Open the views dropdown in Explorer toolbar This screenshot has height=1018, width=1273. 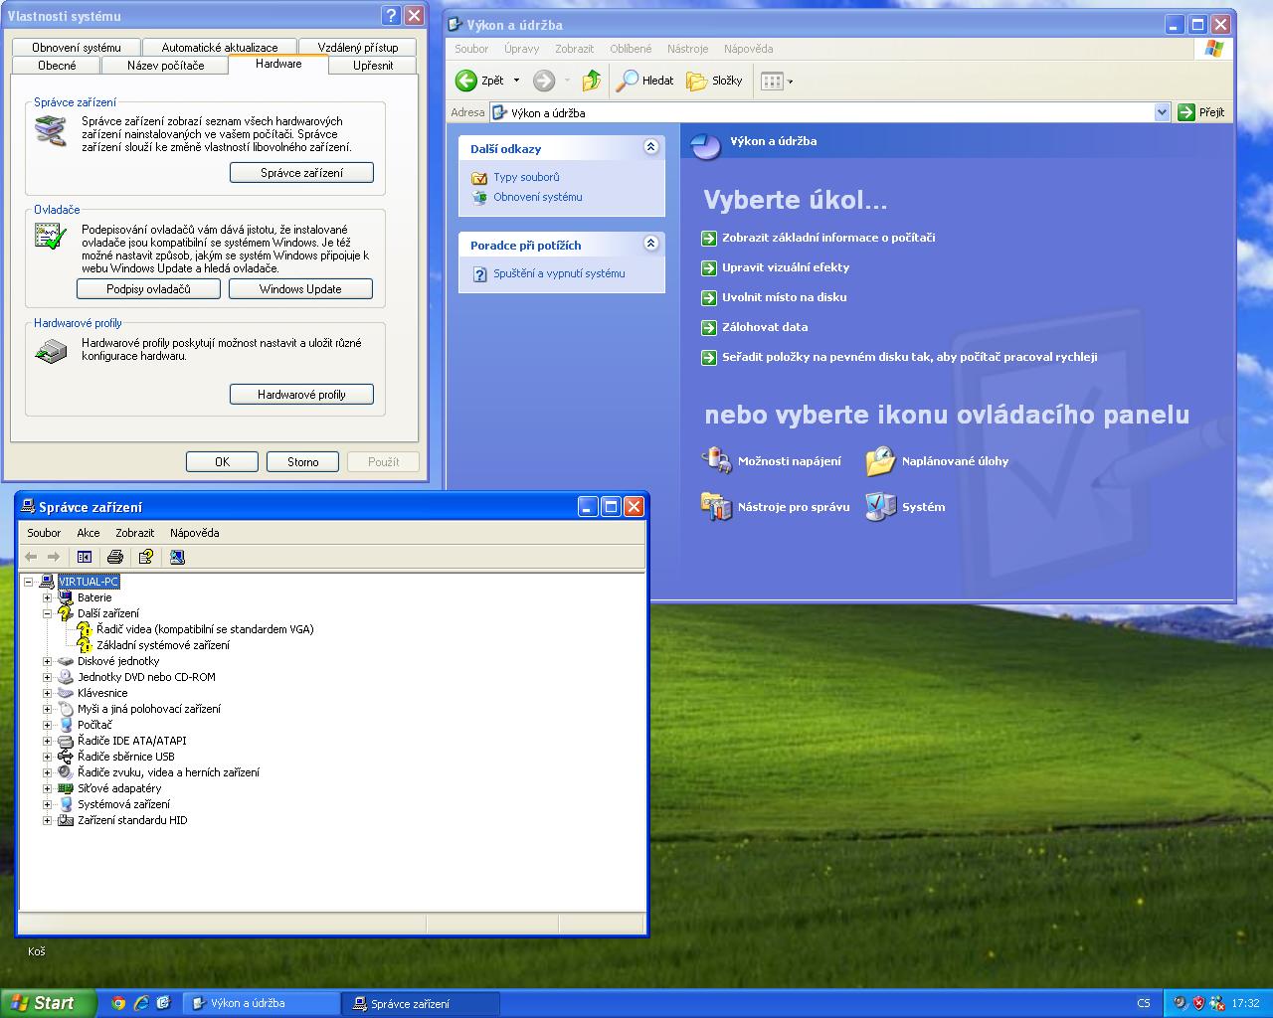click(777, 81)
